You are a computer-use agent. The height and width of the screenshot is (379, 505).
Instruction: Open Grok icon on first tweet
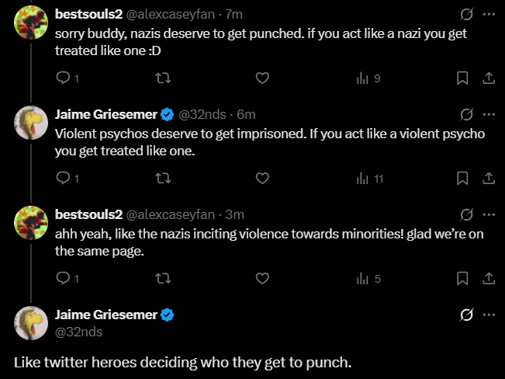click(x=466, y=14)
